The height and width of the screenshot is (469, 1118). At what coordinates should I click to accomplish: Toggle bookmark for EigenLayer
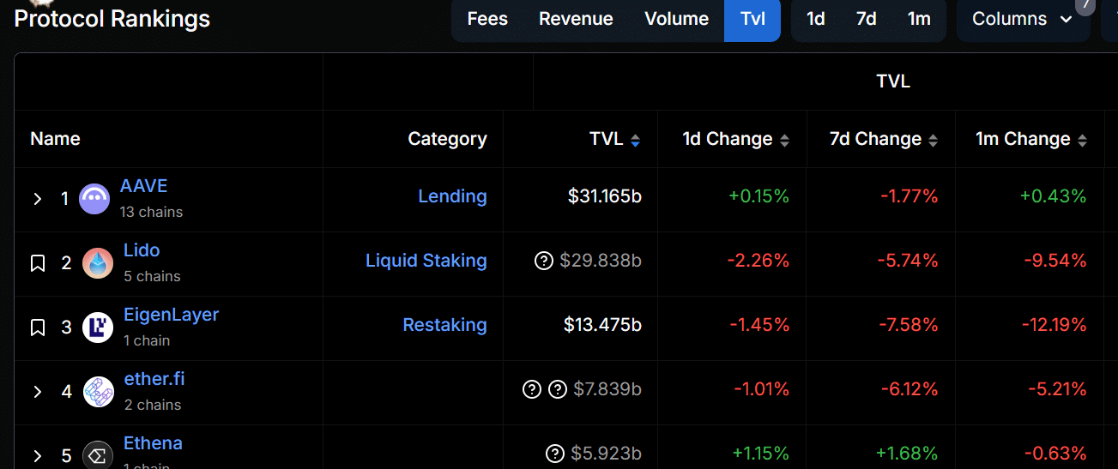click(x=38, y=328)
